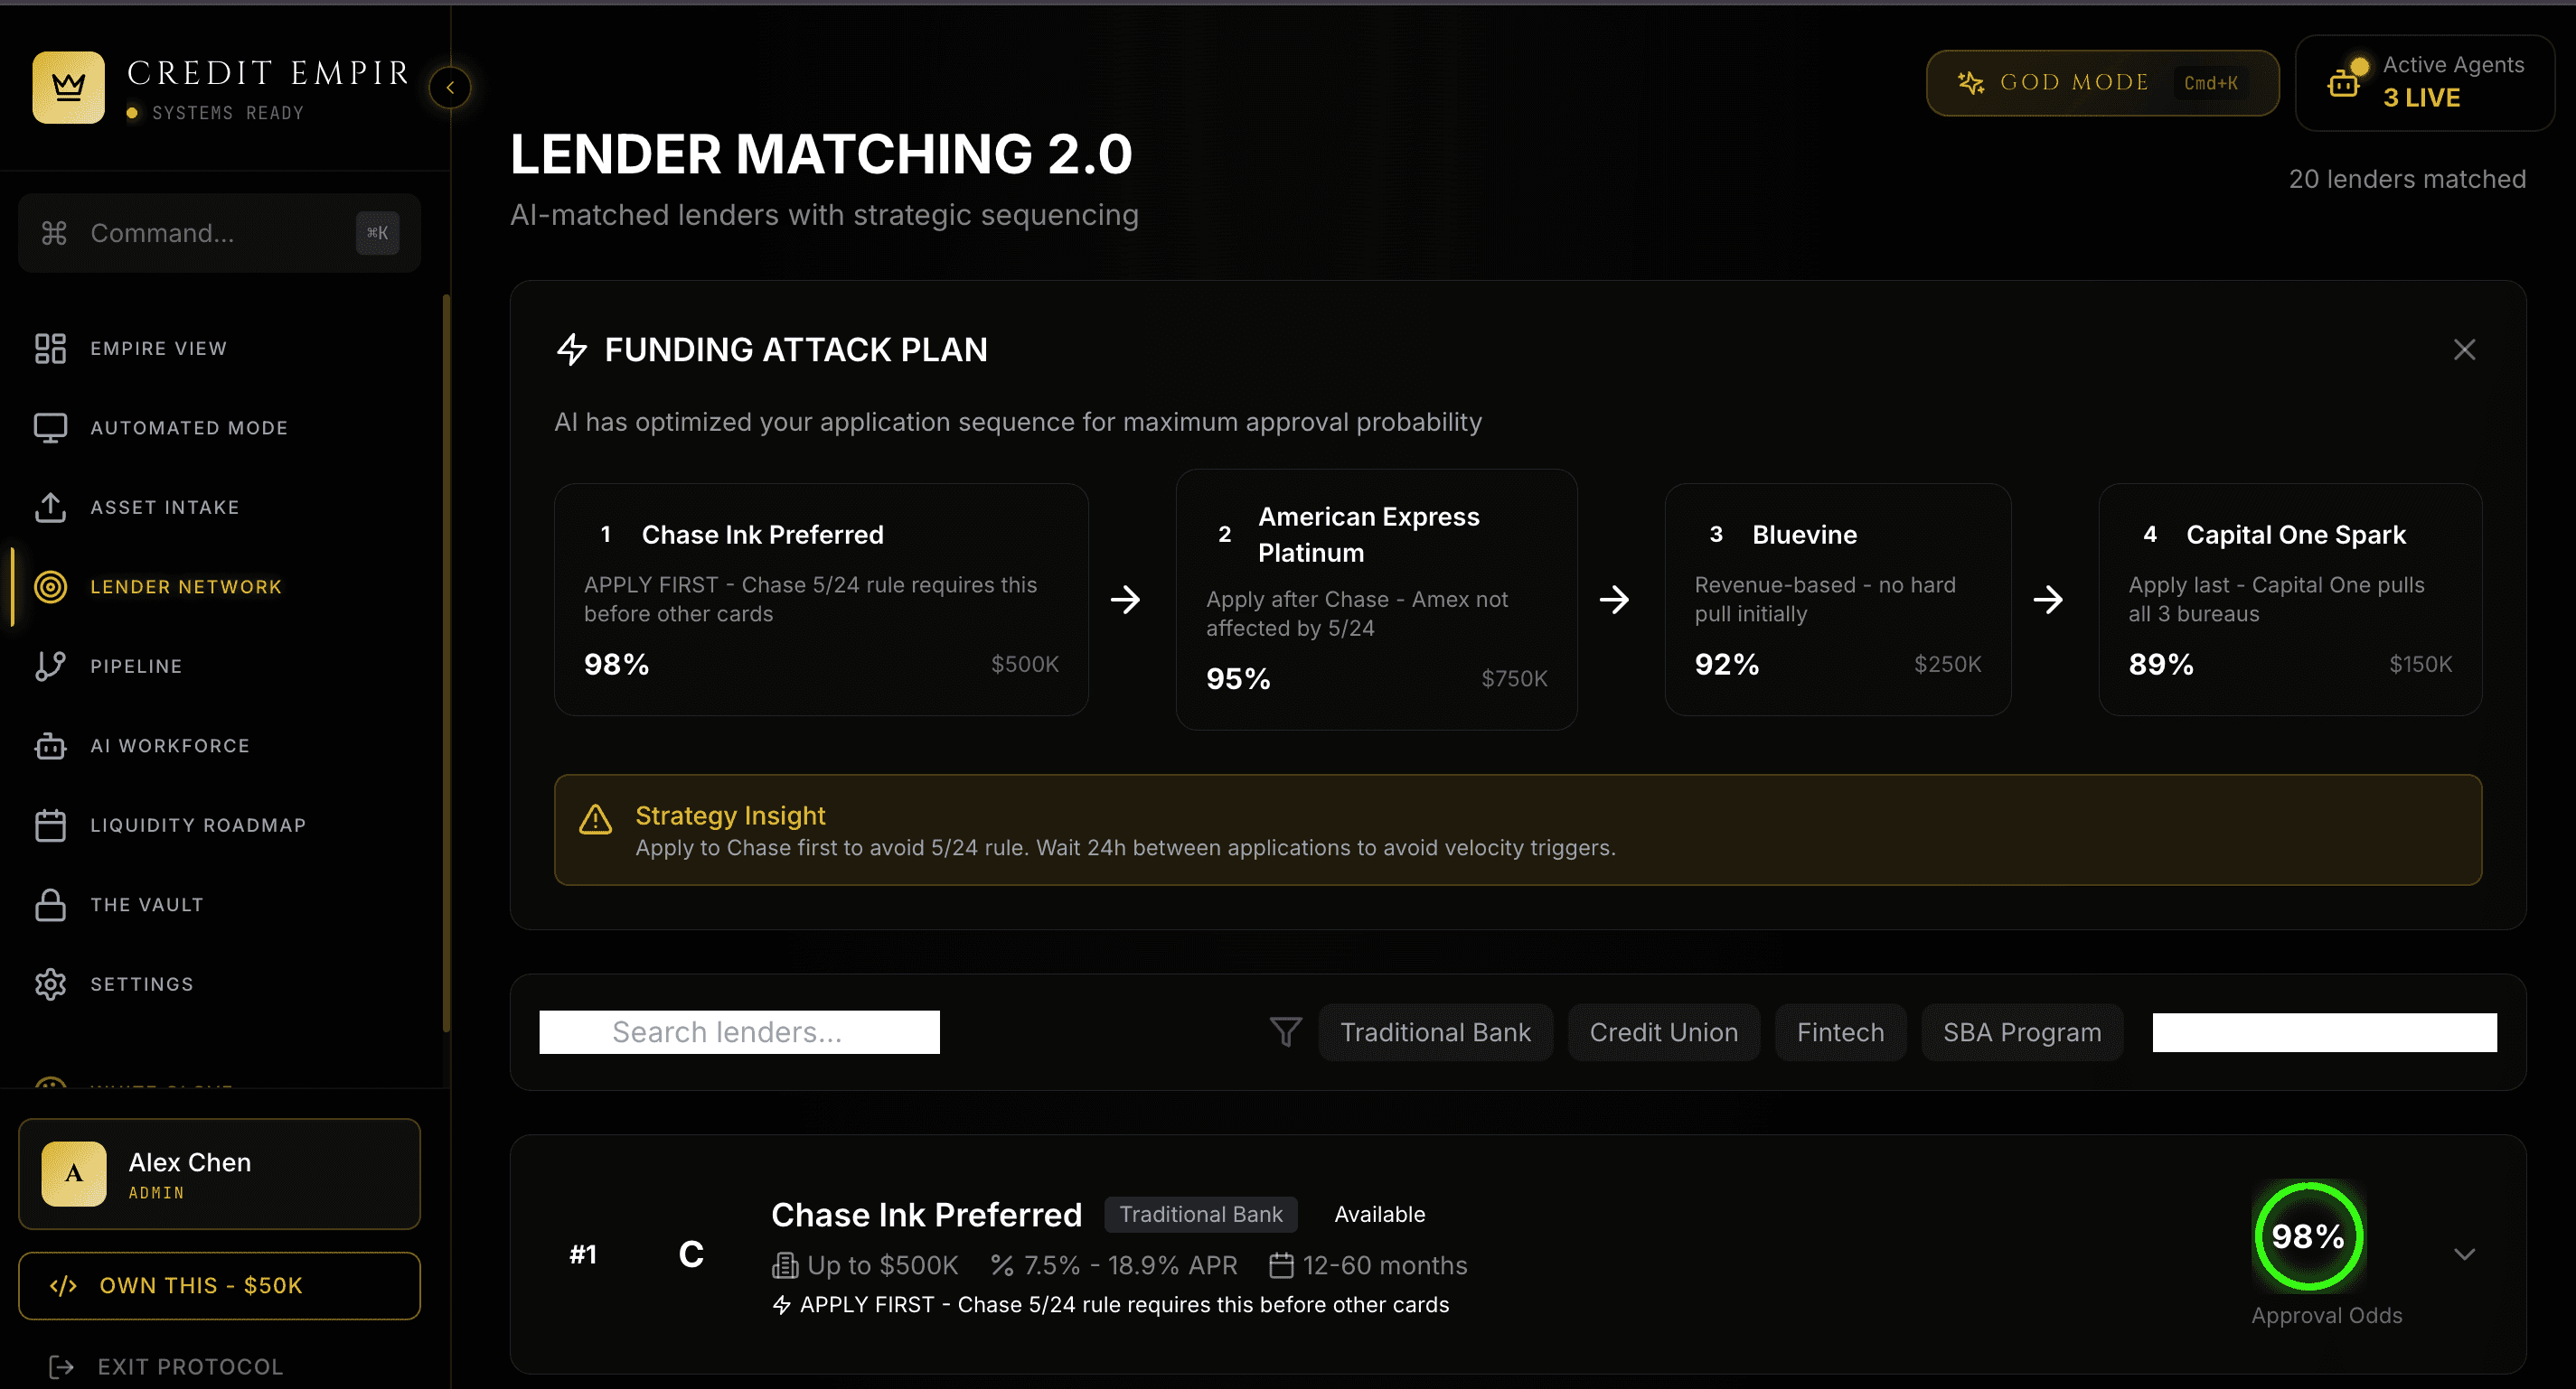The image size is (2576, 1389).
Task: Activate GOD MODE
Action: [x=2102, y=82]
